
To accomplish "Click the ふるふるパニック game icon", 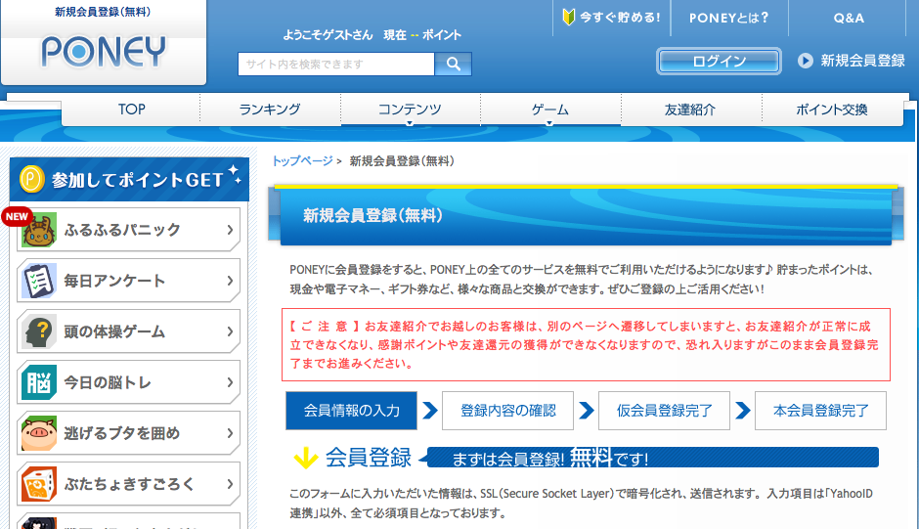I will (x=39, y=231).
